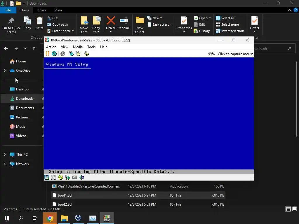Go up one folder level arrow
This screenshot has height=224, width=299.
point(34,48)
